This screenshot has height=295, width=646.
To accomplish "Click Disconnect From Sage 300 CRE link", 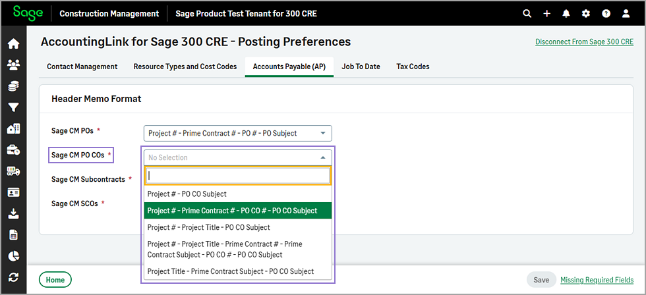I will tap(584, 42).
